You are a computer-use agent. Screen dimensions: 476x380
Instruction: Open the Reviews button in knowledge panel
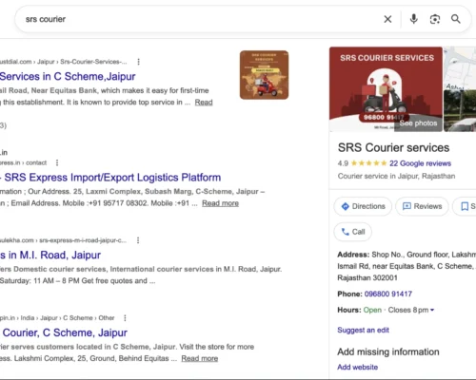422,206
